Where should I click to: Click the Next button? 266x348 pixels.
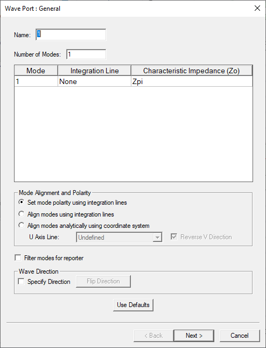(194, 336)
